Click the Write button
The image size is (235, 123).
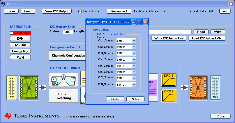(218, 32)
